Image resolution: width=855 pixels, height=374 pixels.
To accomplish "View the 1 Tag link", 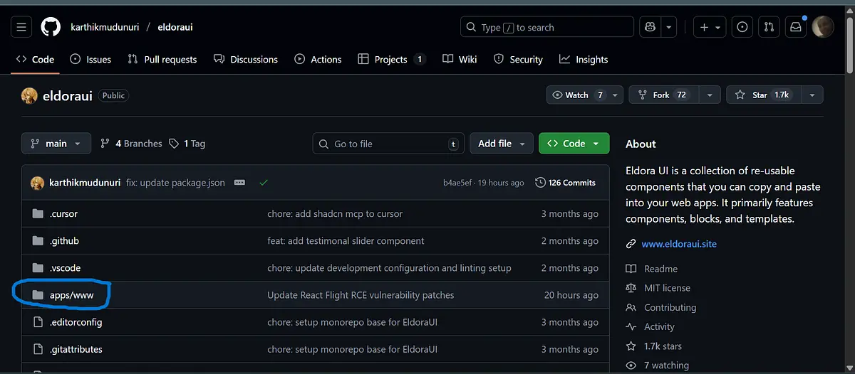I will (187, 144).
